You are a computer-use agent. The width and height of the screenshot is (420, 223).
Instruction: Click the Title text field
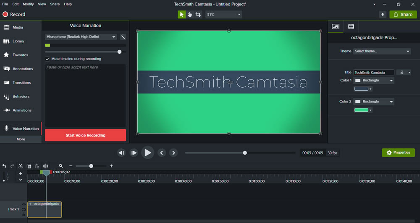coord(374,72)
